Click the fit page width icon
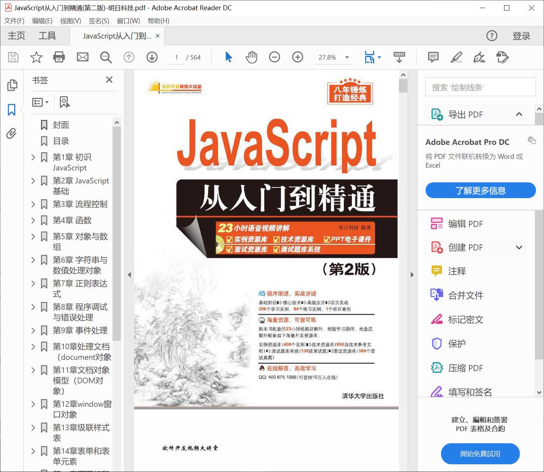The image size is (544, 472). tap(370, 57)
